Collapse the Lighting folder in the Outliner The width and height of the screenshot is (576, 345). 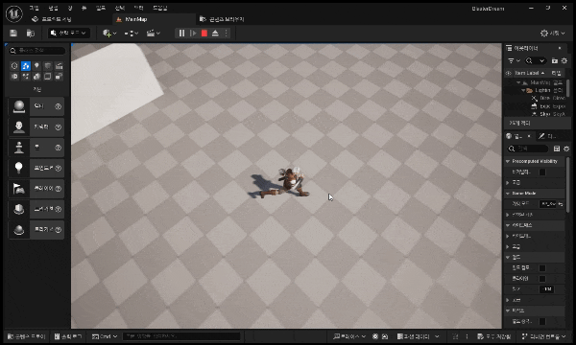(523, 90)
